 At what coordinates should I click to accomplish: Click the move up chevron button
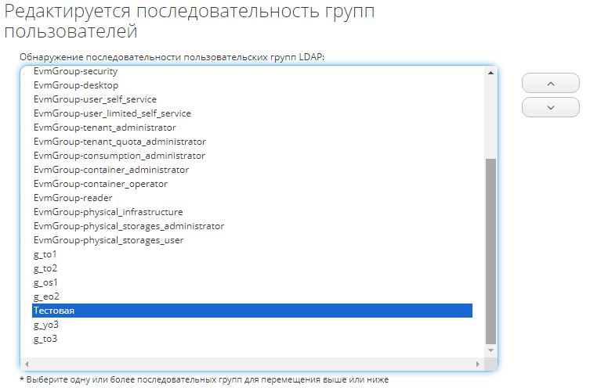(x=550, y=84)
